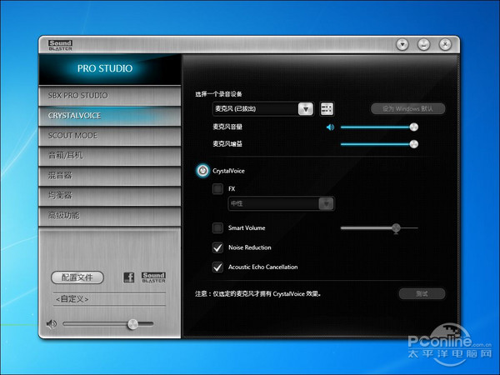Enable the FX checkbox
Screen dimensions: 500x375
pos(217,189)
